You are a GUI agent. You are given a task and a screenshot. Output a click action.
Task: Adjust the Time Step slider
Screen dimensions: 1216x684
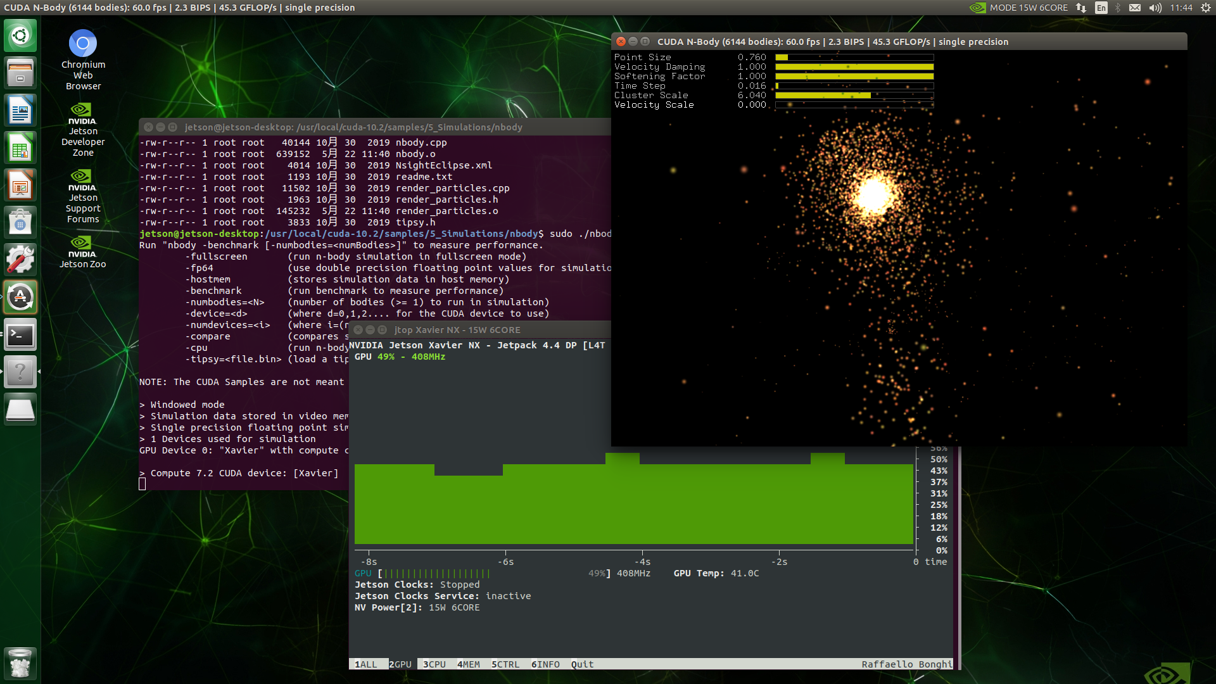[854, 85]
